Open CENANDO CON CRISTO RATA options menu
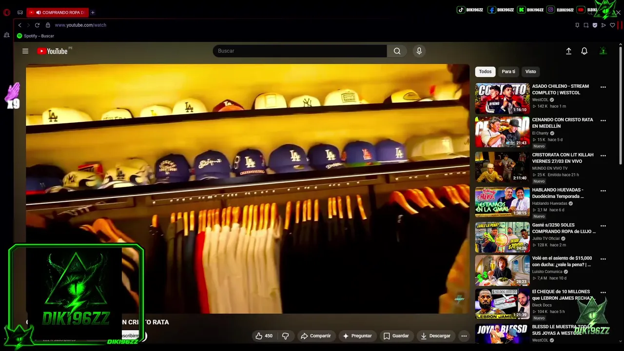The image size is (624, 351). pyautogui.click(x=603, y=120)
